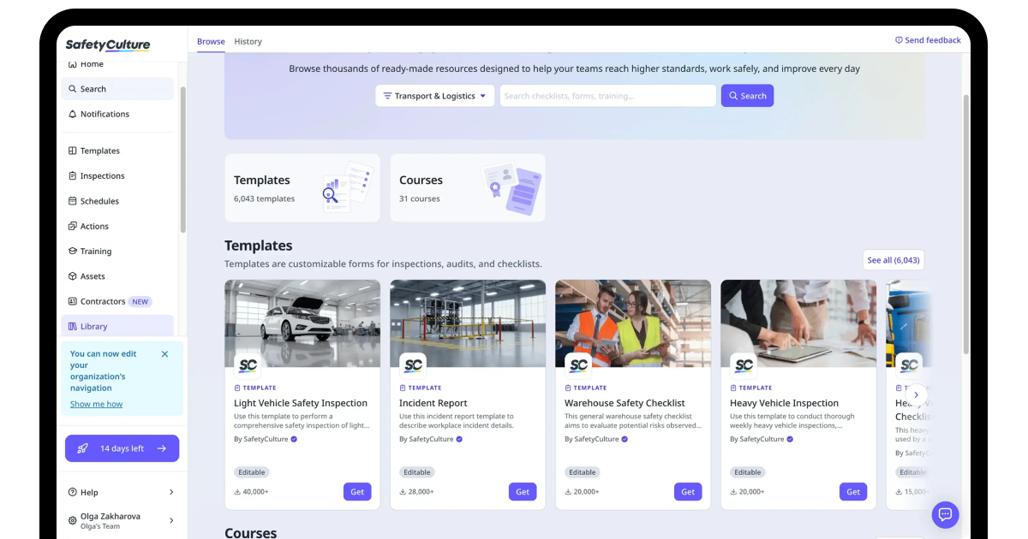Click SC logo on Incident Report card

413,365
